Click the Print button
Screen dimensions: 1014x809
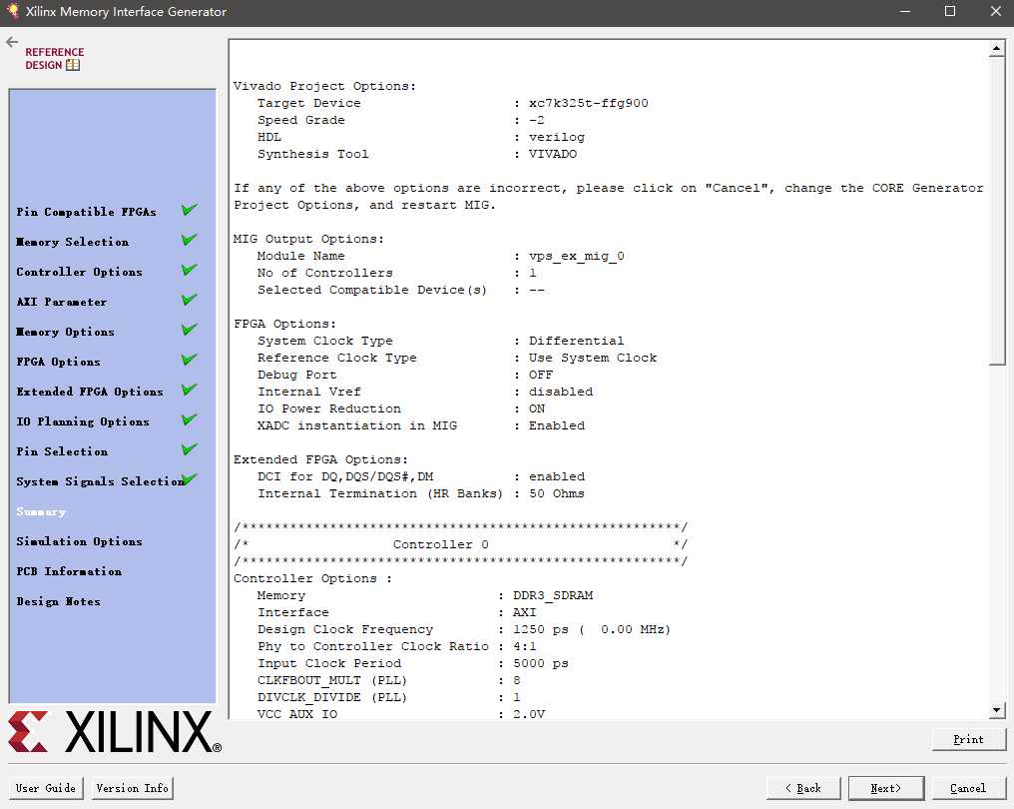click(969, 739)
